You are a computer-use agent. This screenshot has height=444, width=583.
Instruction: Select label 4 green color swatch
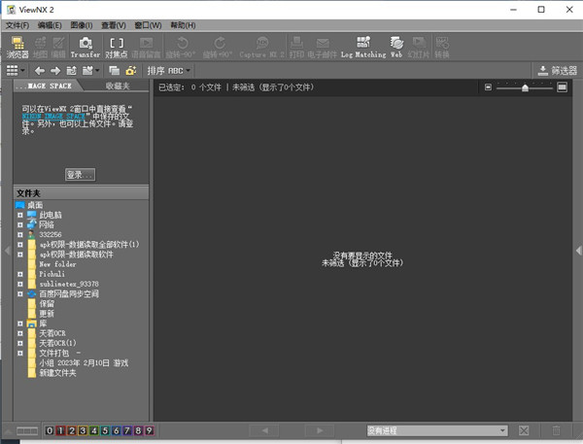pyautogui.click(x=94, y=430)
